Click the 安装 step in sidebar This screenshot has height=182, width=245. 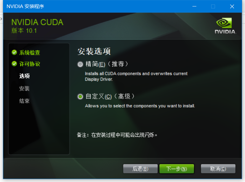(x=24, y=88)
